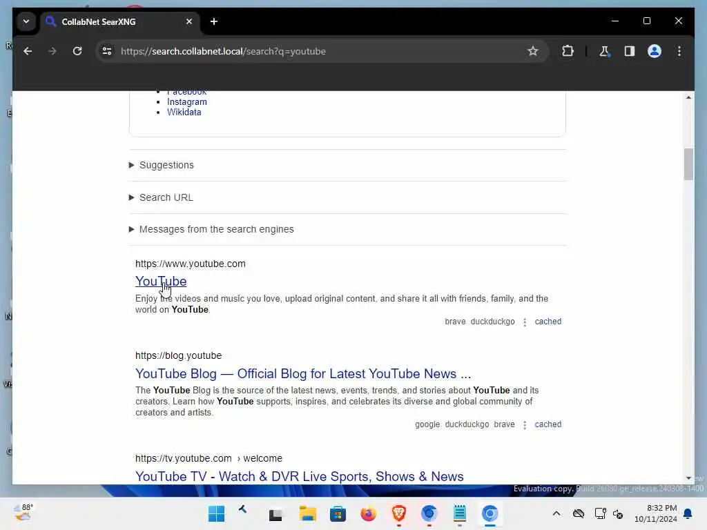The height and width of the screenshot is (530, 707).
Task: Open File Explorer from taskbar
Action: tap(307, 513)
